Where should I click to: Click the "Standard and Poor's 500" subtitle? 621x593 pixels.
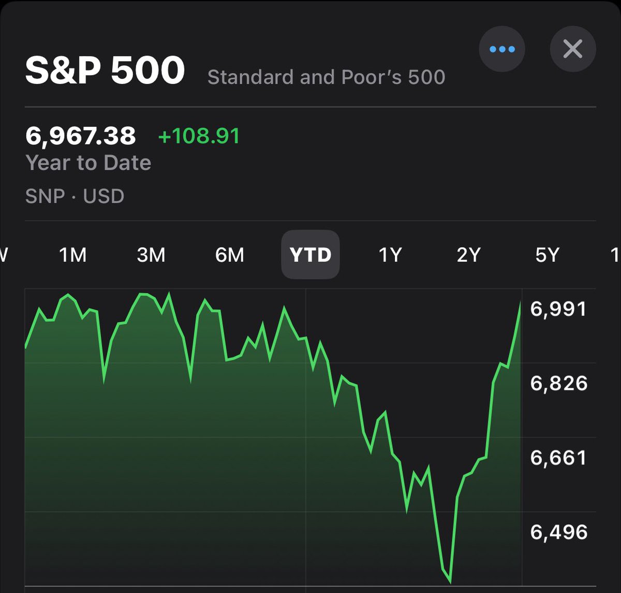(326, 77)
